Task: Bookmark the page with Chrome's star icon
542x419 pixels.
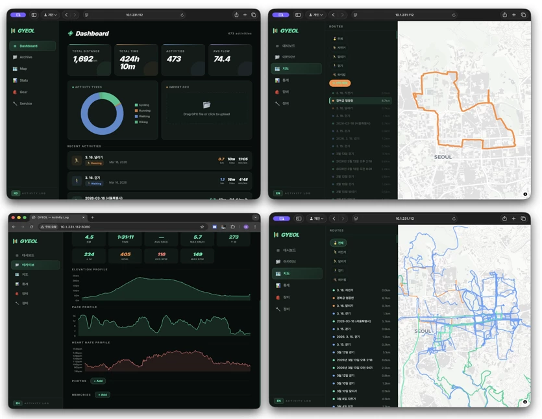Action: (x=203, y=227)
